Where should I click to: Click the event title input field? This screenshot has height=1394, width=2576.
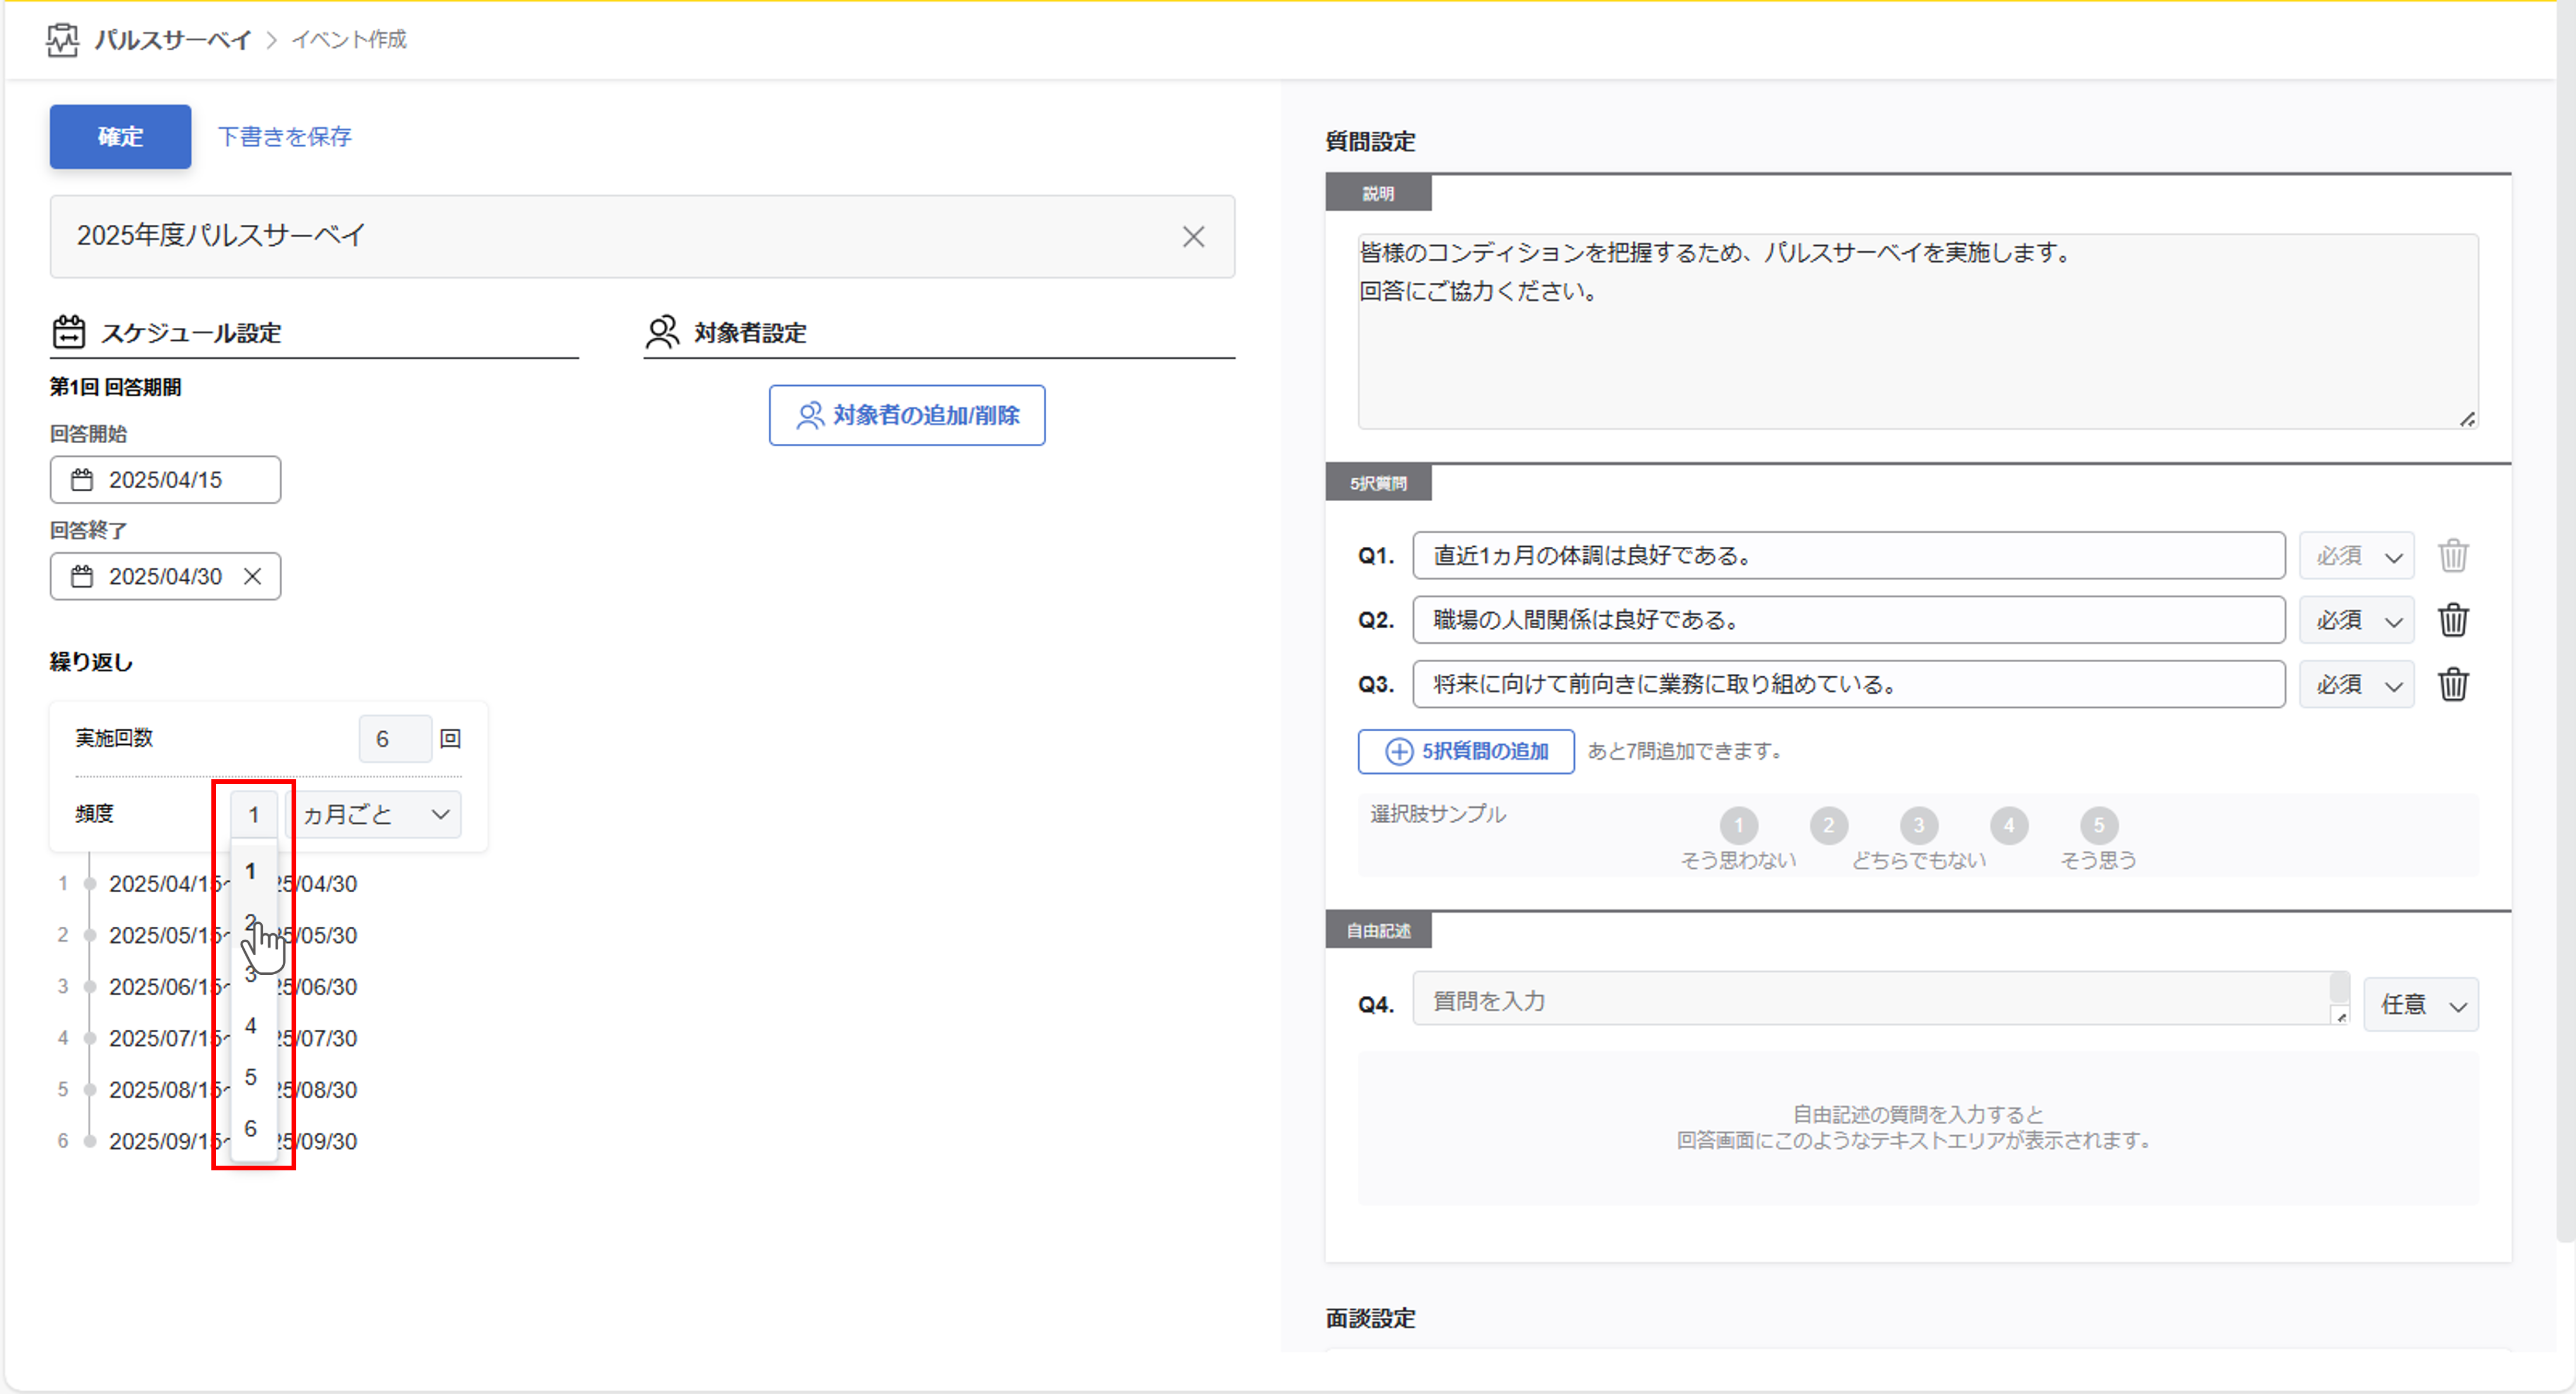pos(642,237)
